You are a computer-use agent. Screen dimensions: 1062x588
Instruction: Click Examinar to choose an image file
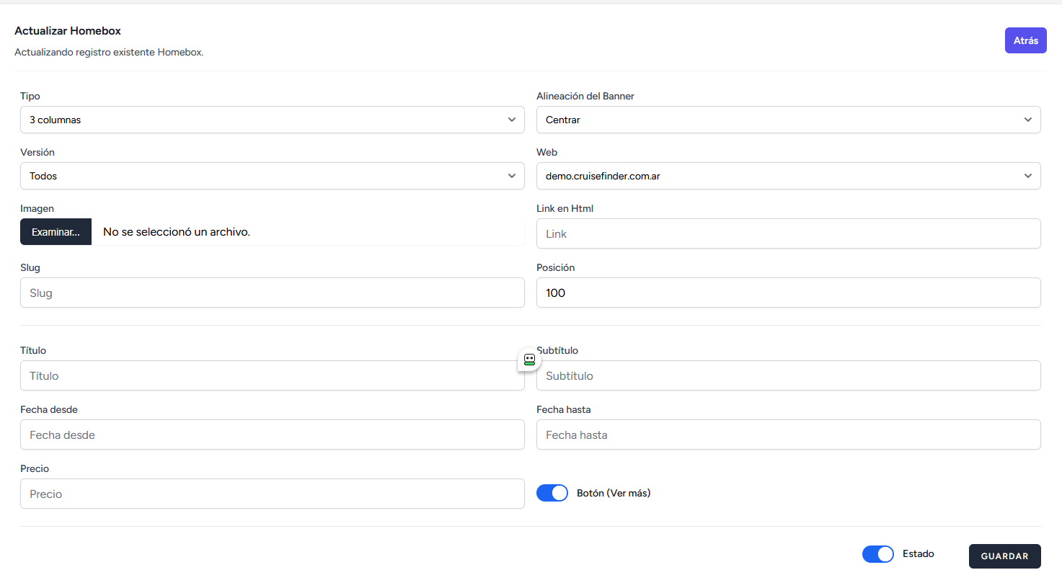point(56,231)
